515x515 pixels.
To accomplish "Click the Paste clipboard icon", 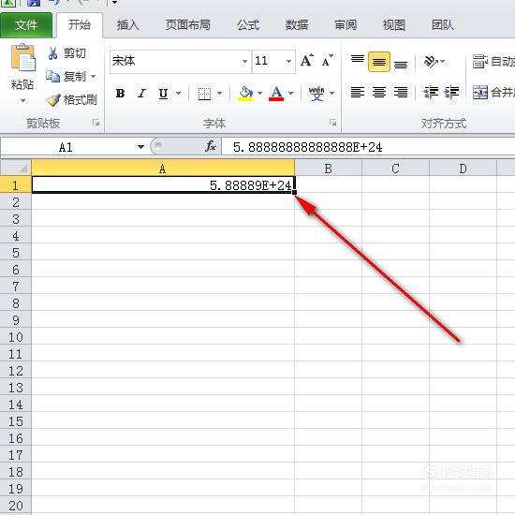I will (22, 58).
